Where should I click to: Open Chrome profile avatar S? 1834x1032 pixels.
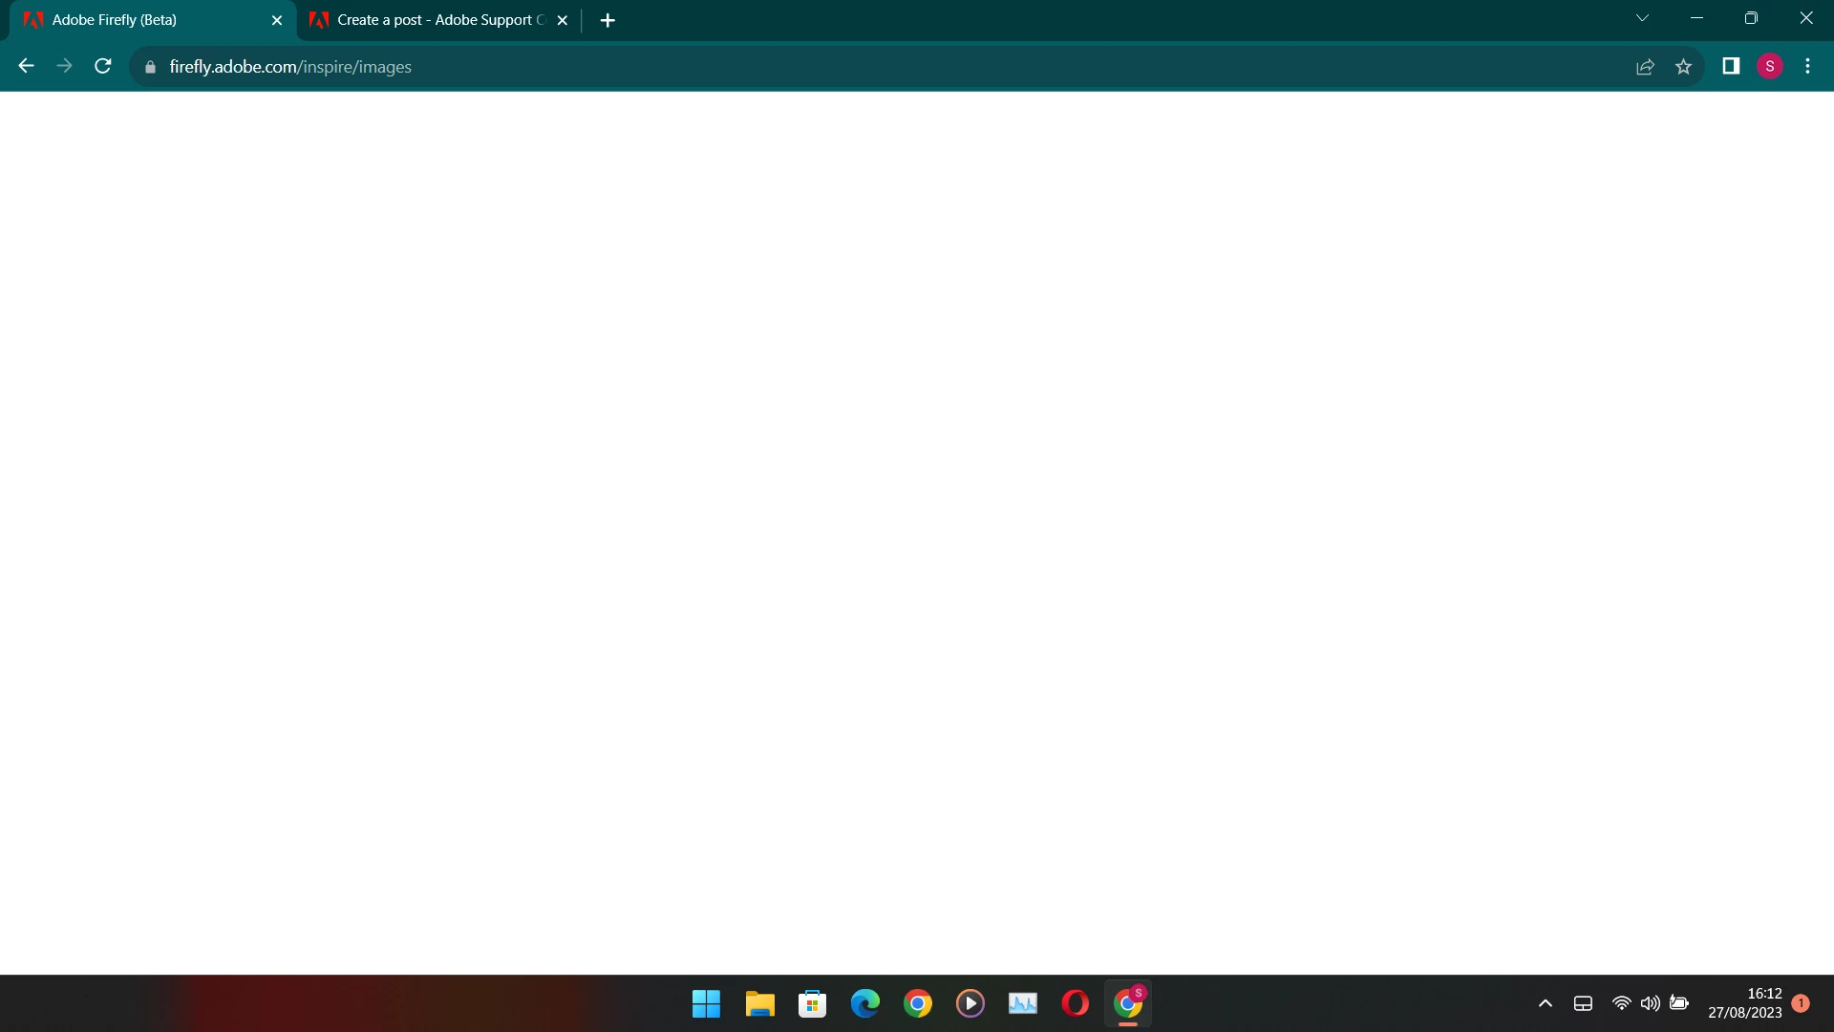pos(1769,66)
